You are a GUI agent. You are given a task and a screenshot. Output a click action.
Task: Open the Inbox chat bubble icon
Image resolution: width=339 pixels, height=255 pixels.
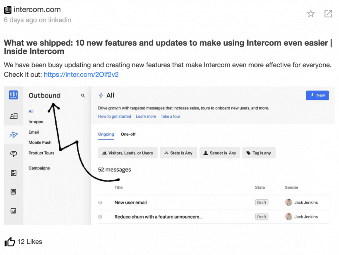pyautogui.click(x=14, y=154)
